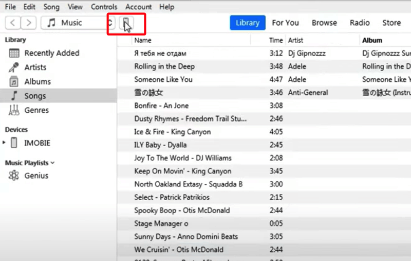Select Genres in the sidebar

[36, 110]
